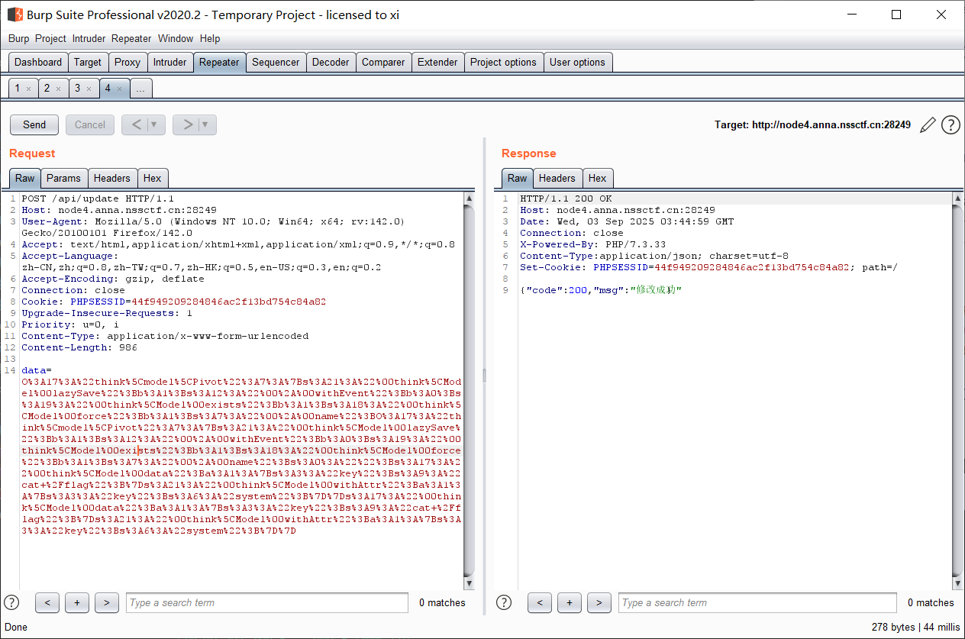Open the Project menu

click(50, 38)
